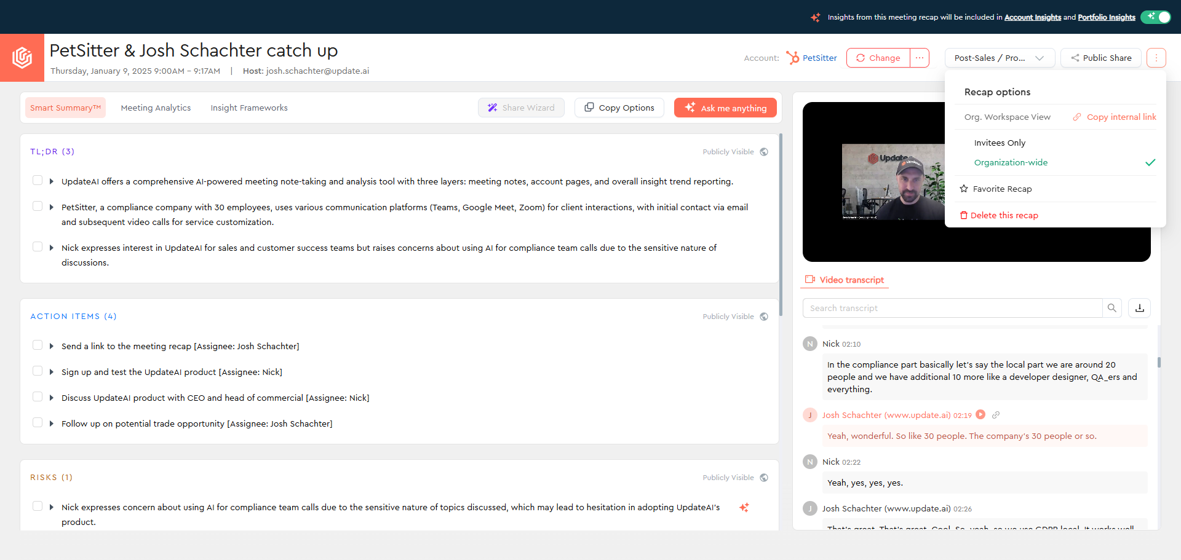Open the Account Insights link

tap(1033, 17)
